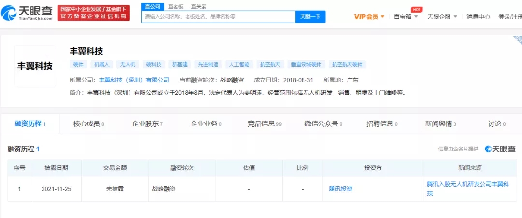
Task: Switch to 招聘信息 tab
Action: [x=382, y=124]
